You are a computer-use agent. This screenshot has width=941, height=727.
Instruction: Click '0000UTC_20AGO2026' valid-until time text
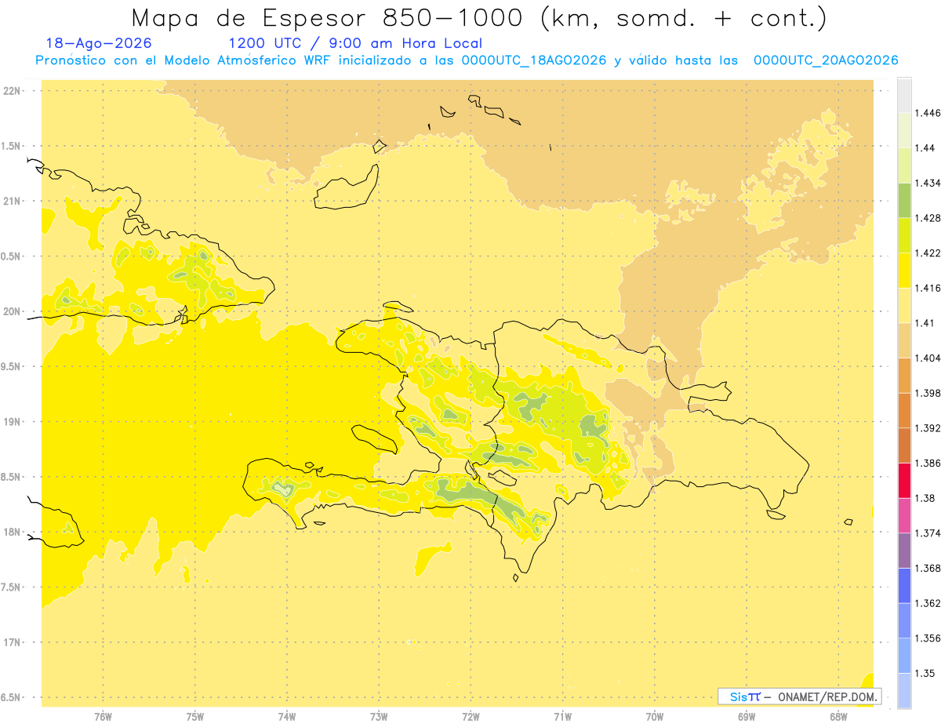pyautogui.click(x=826, y=60)
